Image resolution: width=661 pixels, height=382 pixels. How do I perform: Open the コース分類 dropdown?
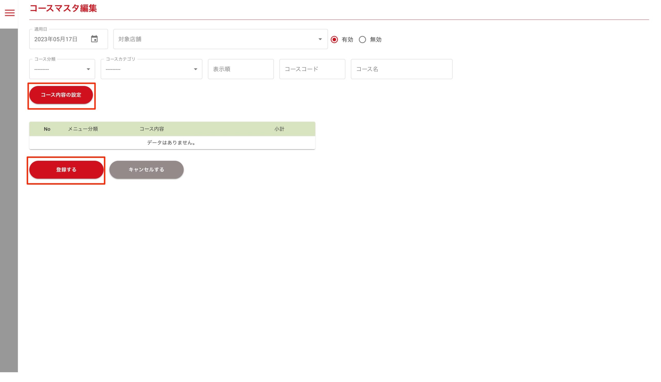(x=62, y=69)
